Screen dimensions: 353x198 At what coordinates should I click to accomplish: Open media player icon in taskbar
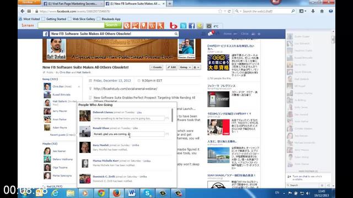tap(85, 193)
